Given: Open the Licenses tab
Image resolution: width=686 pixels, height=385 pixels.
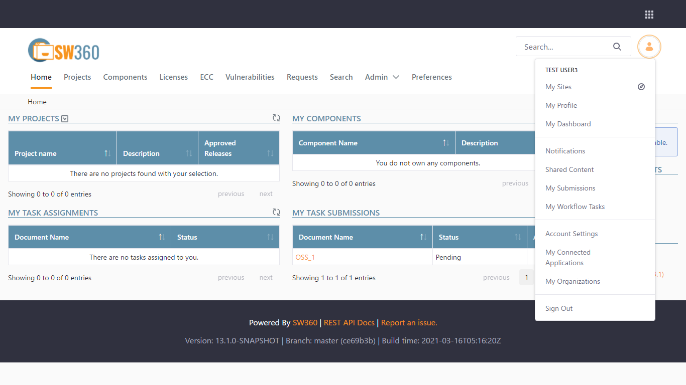Looking at the screenshot, I should (174, 77).
